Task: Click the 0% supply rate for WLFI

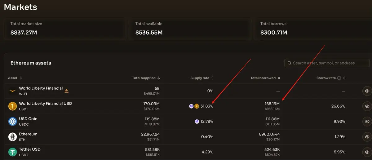Action: pyautogui.click(x=210, y=91)
